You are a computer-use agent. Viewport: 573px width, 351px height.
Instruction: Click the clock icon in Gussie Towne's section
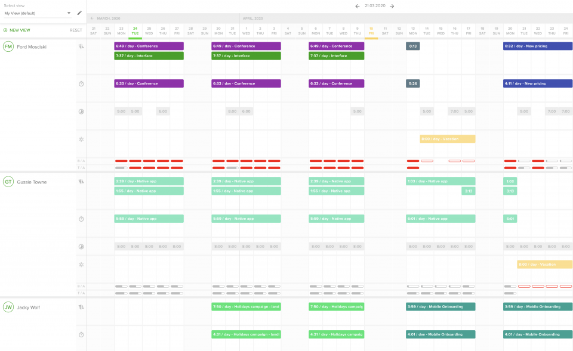coord(81,247)
